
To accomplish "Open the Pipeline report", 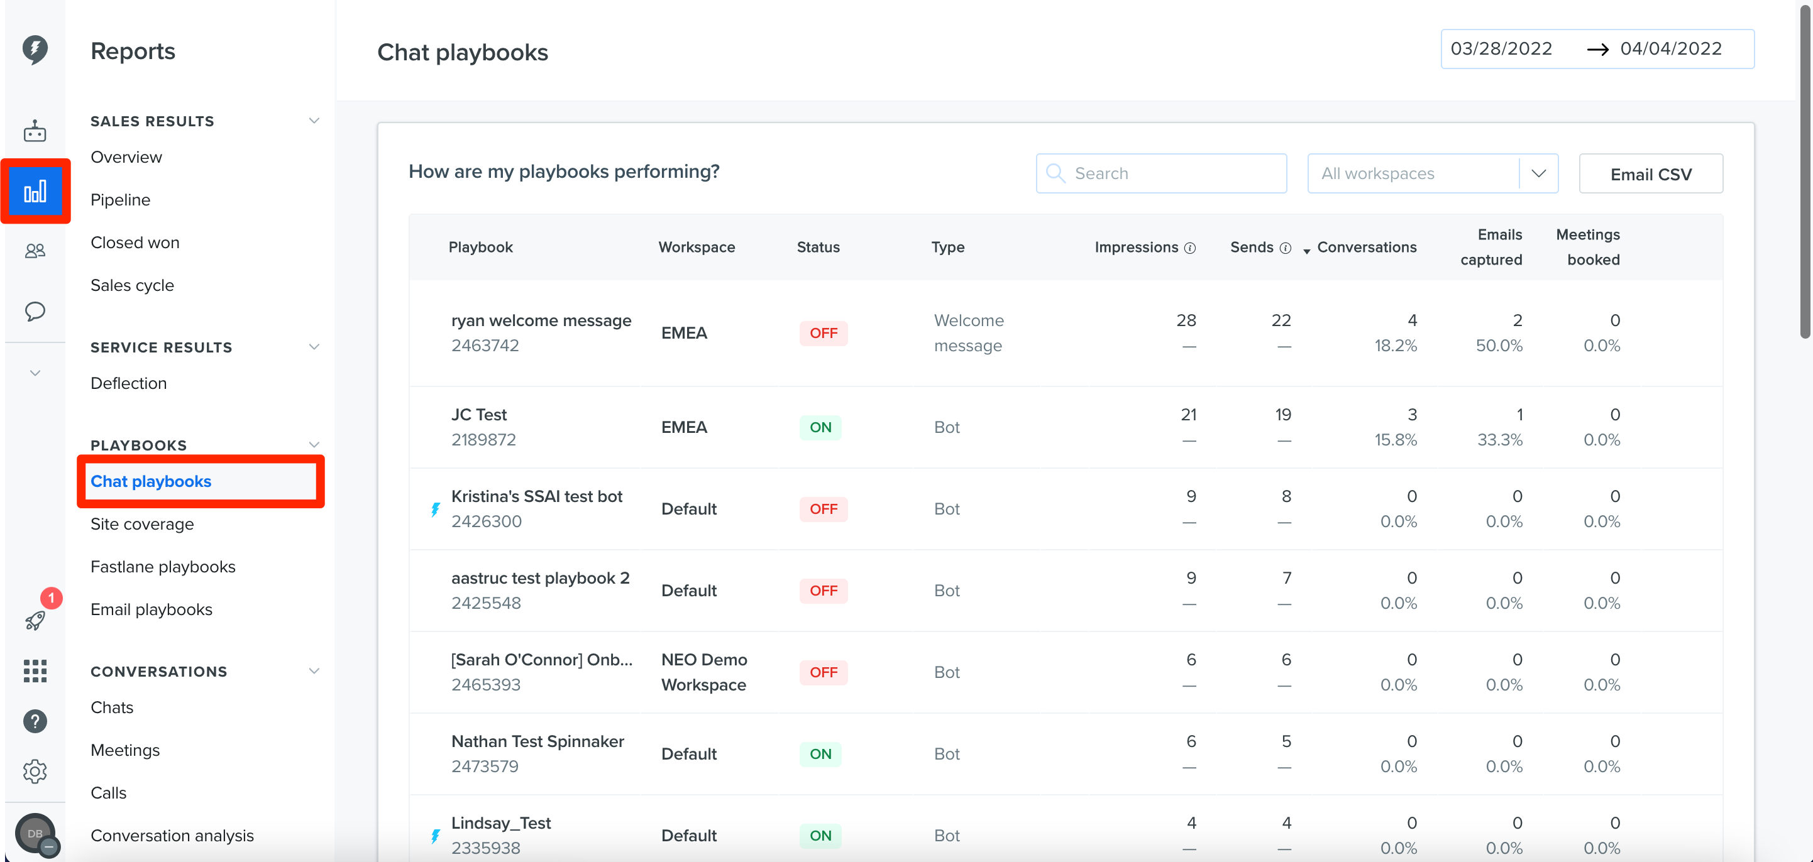I will point(120,200).
